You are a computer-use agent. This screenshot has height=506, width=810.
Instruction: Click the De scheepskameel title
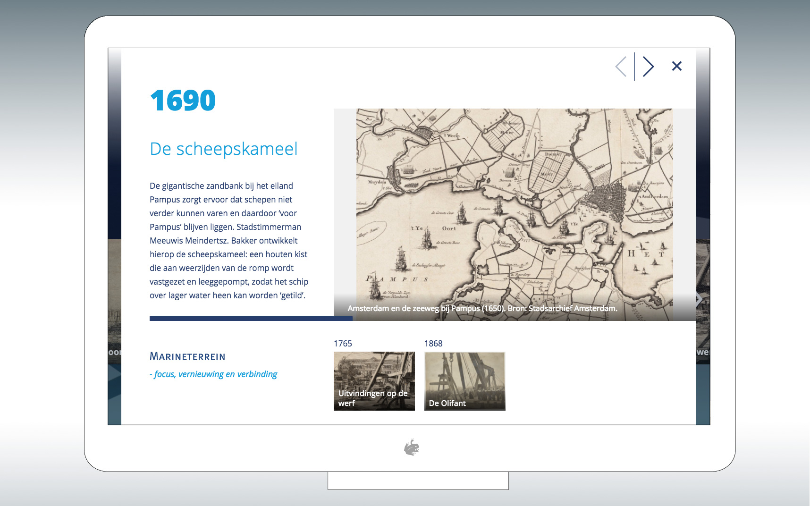(223, 149)
